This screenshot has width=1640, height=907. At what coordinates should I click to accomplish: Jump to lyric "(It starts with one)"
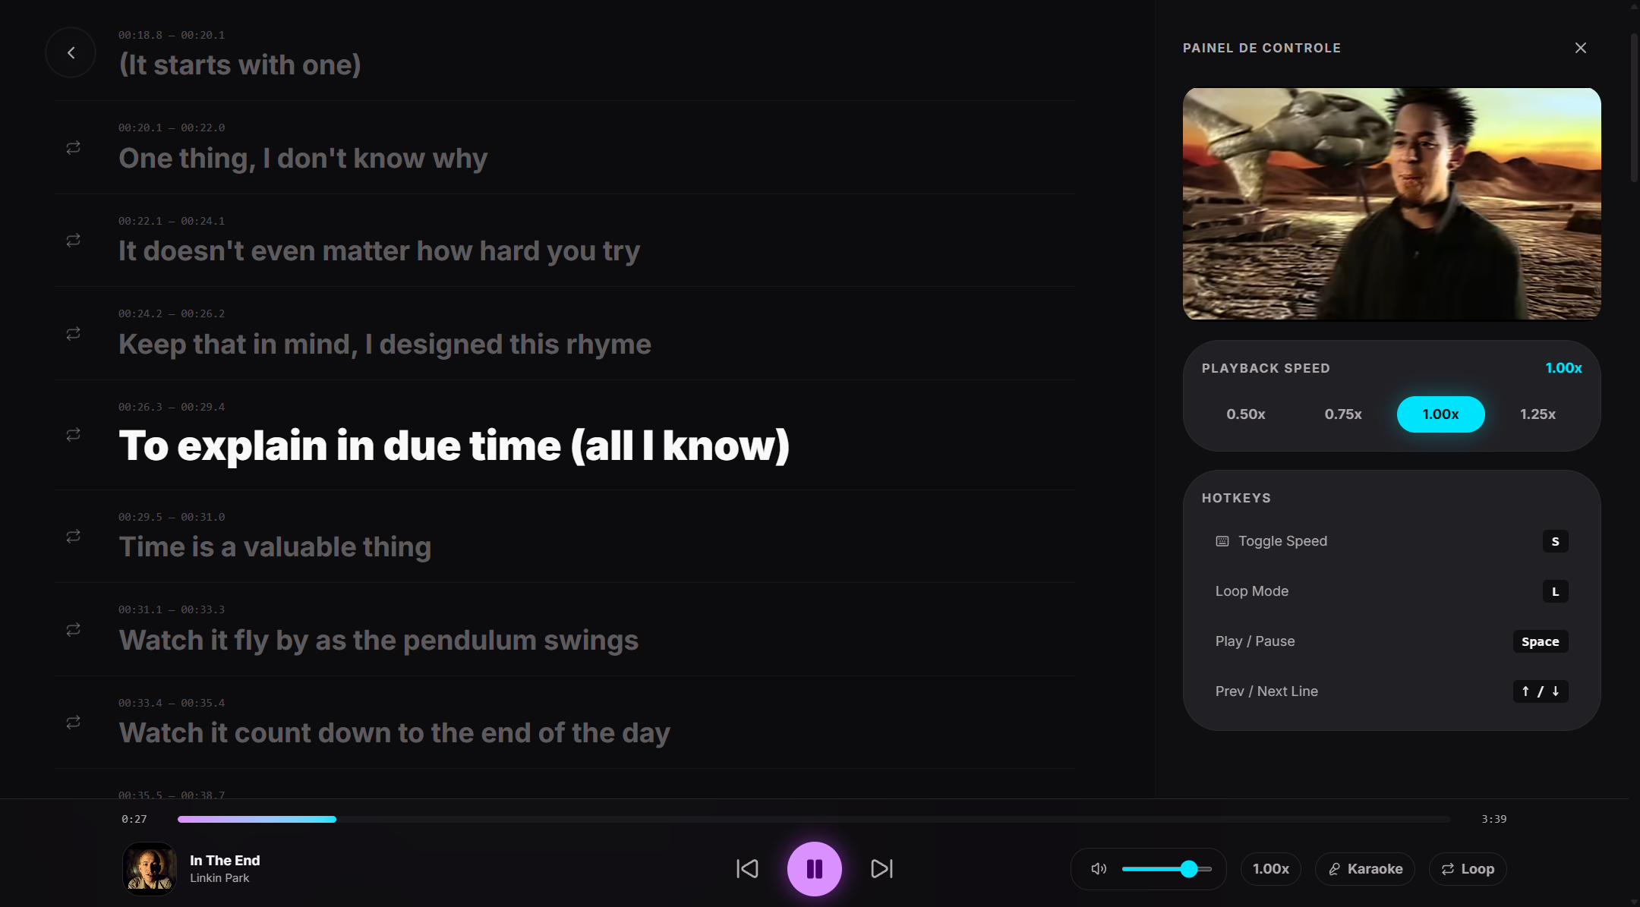pos(240,65)
